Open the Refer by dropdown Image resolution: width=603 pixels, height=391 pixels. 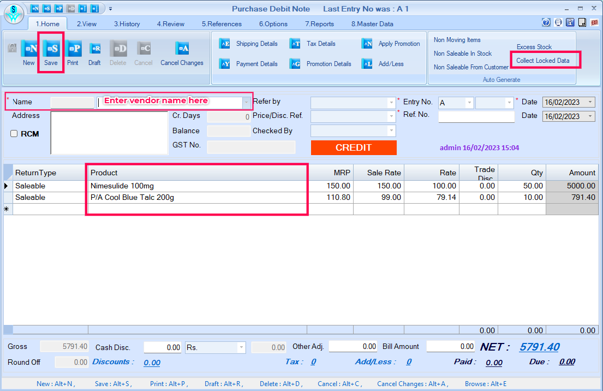[391, 103]
